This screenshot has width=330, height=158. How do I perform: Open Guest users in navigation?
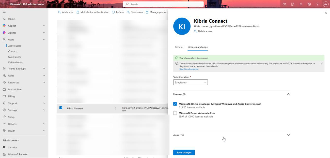[14, 57]
